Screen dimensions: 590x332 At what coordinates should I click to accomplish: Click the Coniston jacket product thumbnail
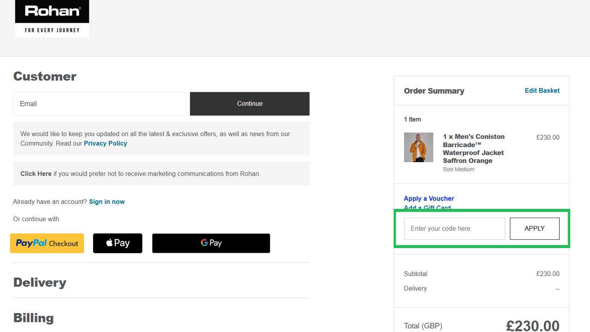(419, 148)
